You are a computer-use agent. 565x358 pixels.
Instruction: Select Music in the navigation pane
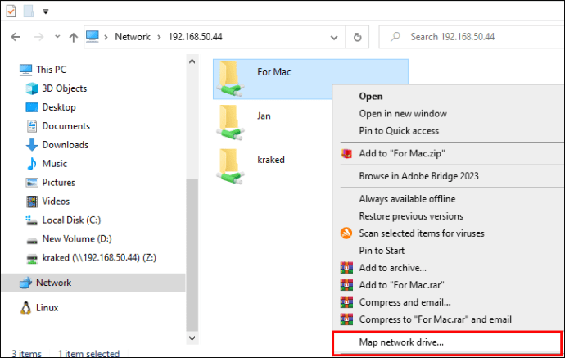pyautogui.click(x=54, y=164)
